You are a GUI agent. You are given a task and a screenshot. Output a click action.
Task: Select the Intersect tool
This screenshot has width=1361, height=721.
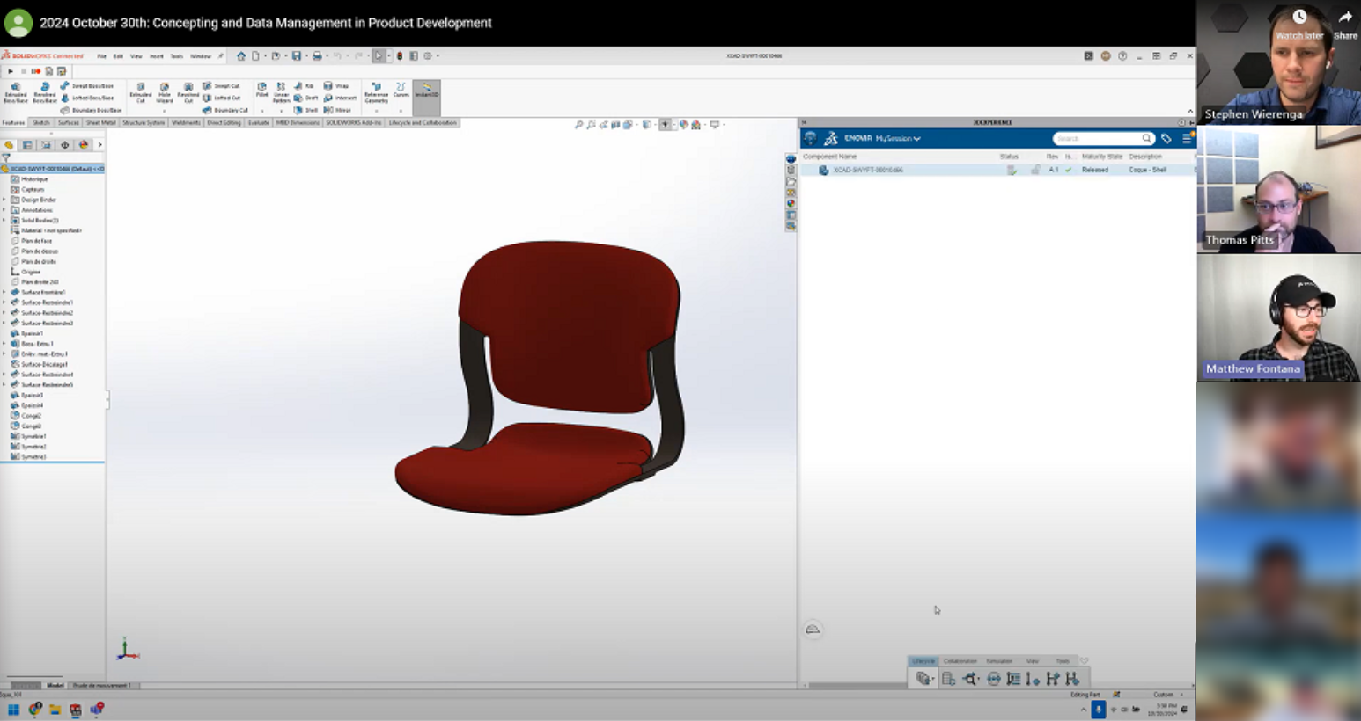340,98
